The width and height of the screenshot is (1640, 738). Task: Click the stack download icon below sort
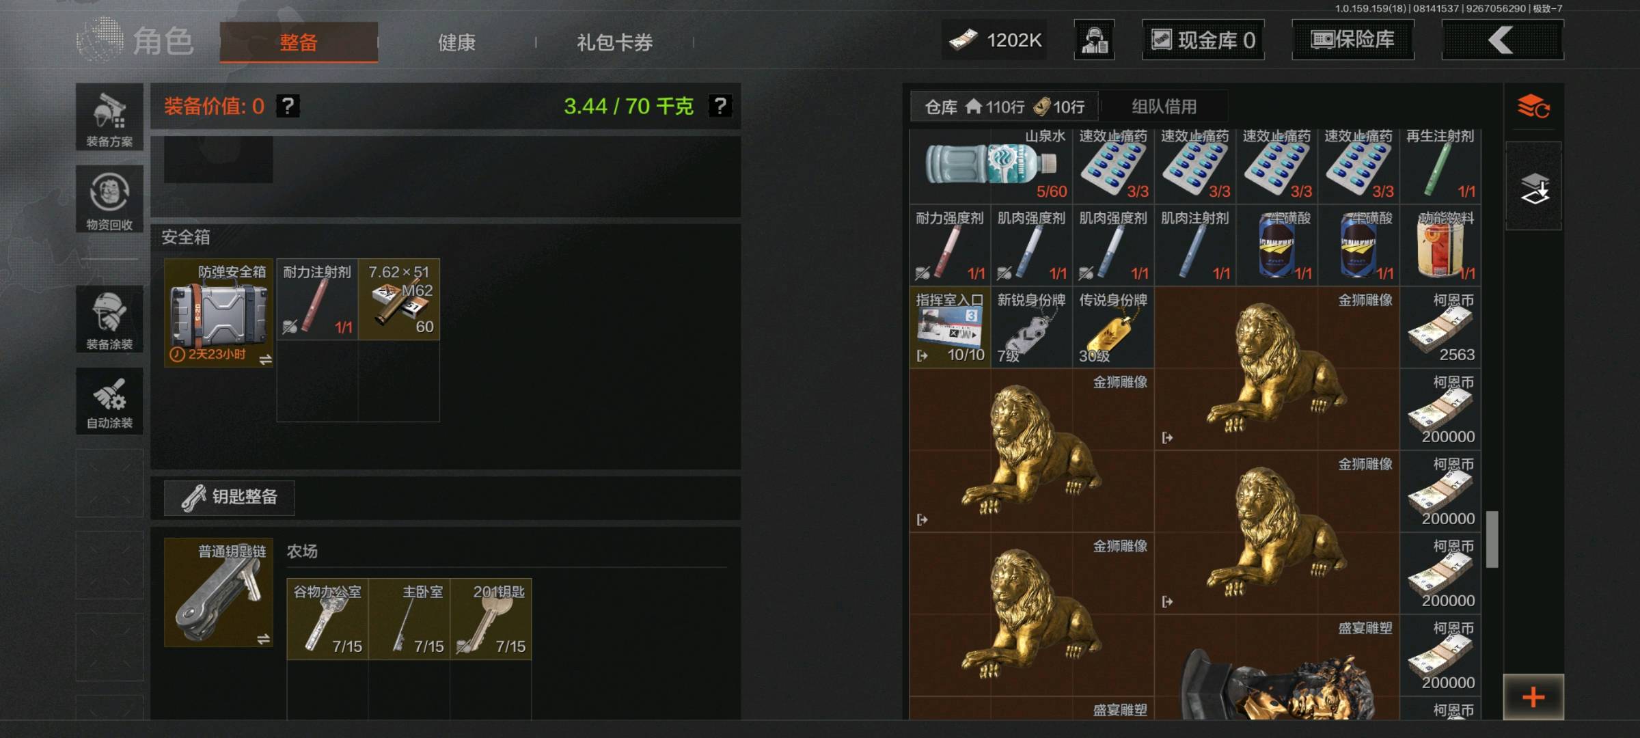(x=1534, y=187)
